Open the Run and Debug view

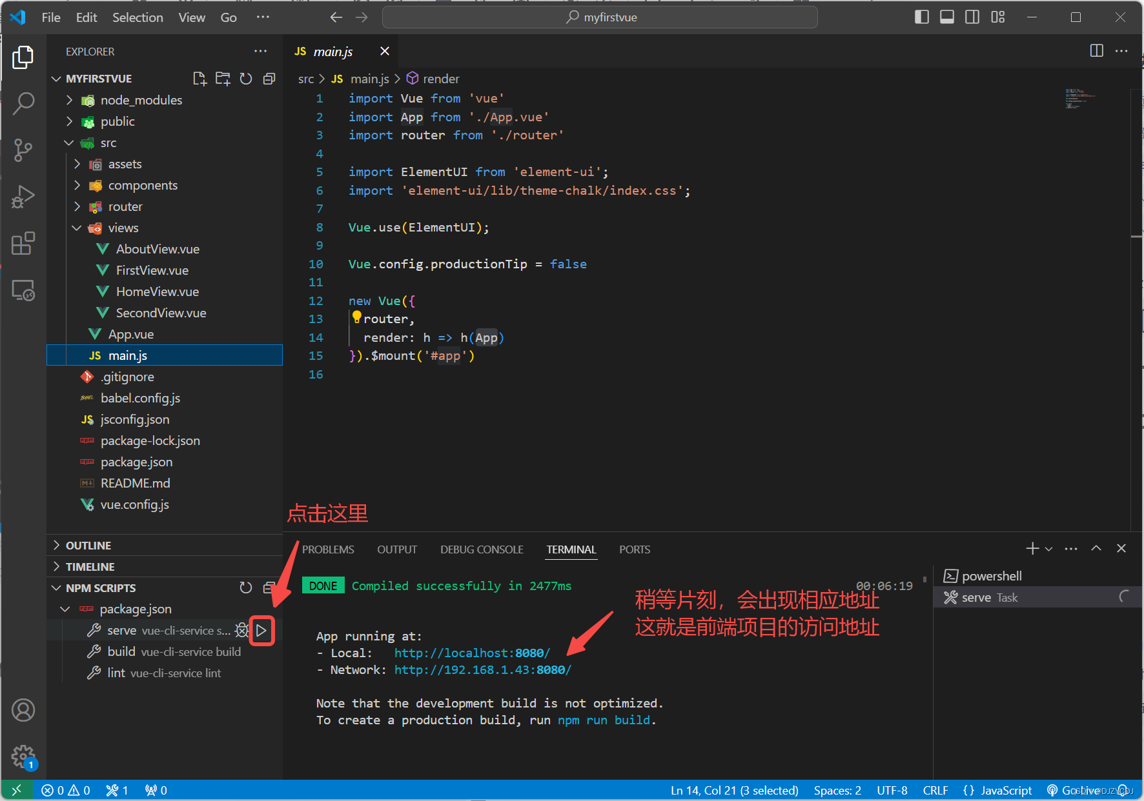(23, 197)
